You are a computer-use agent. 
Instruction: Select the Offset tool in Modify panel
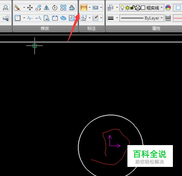pyautogui.click(x=72, y=8)
